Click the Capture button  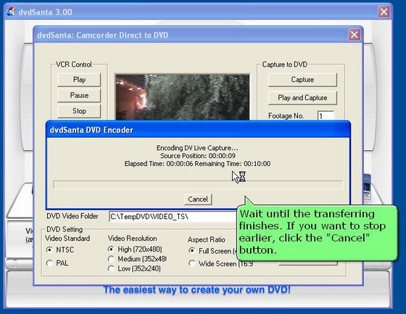coord(302,80)
